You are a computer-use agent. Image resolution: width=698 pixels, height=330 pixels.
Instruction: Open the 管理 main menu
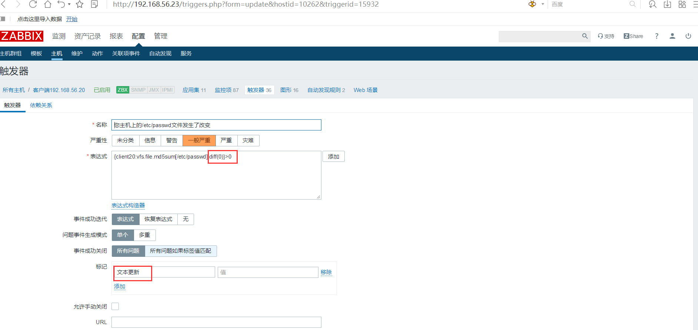click(161, 36)
